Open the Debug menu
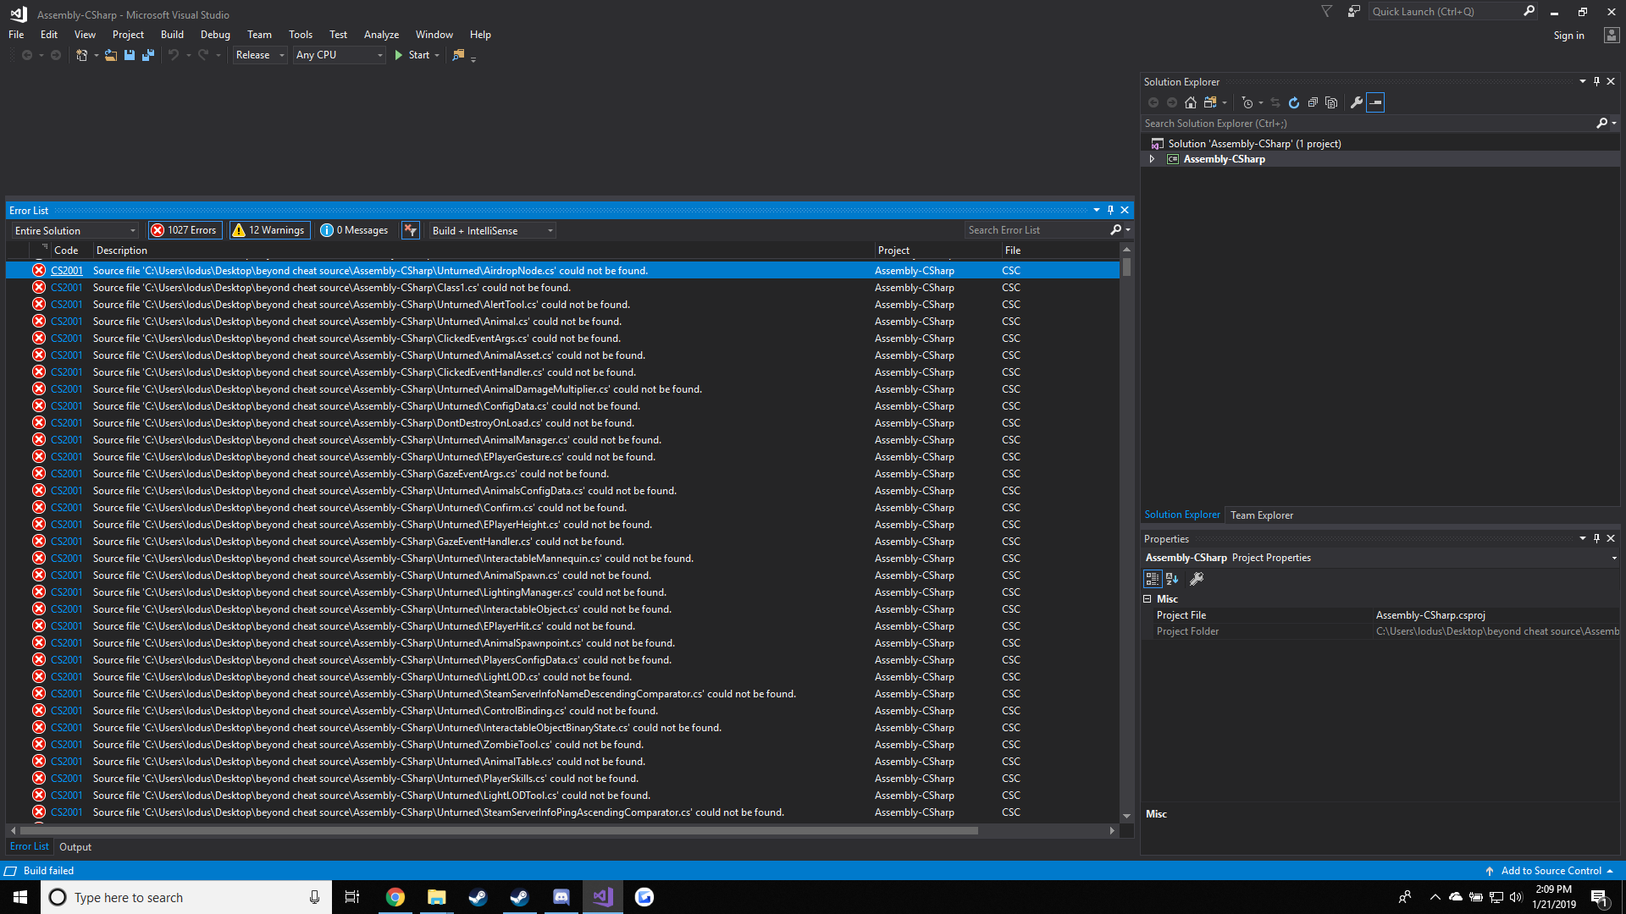The image size is (1626, 914). coord(215,35)
